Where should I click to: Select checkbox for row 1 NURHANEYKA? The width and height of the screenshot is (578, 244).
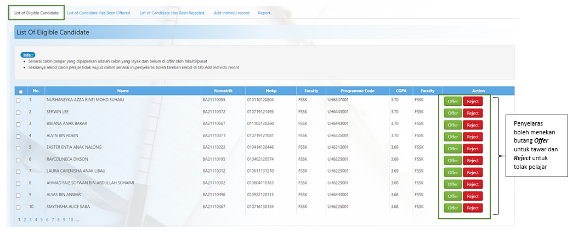pyautogui.click(x=18, y=101)
